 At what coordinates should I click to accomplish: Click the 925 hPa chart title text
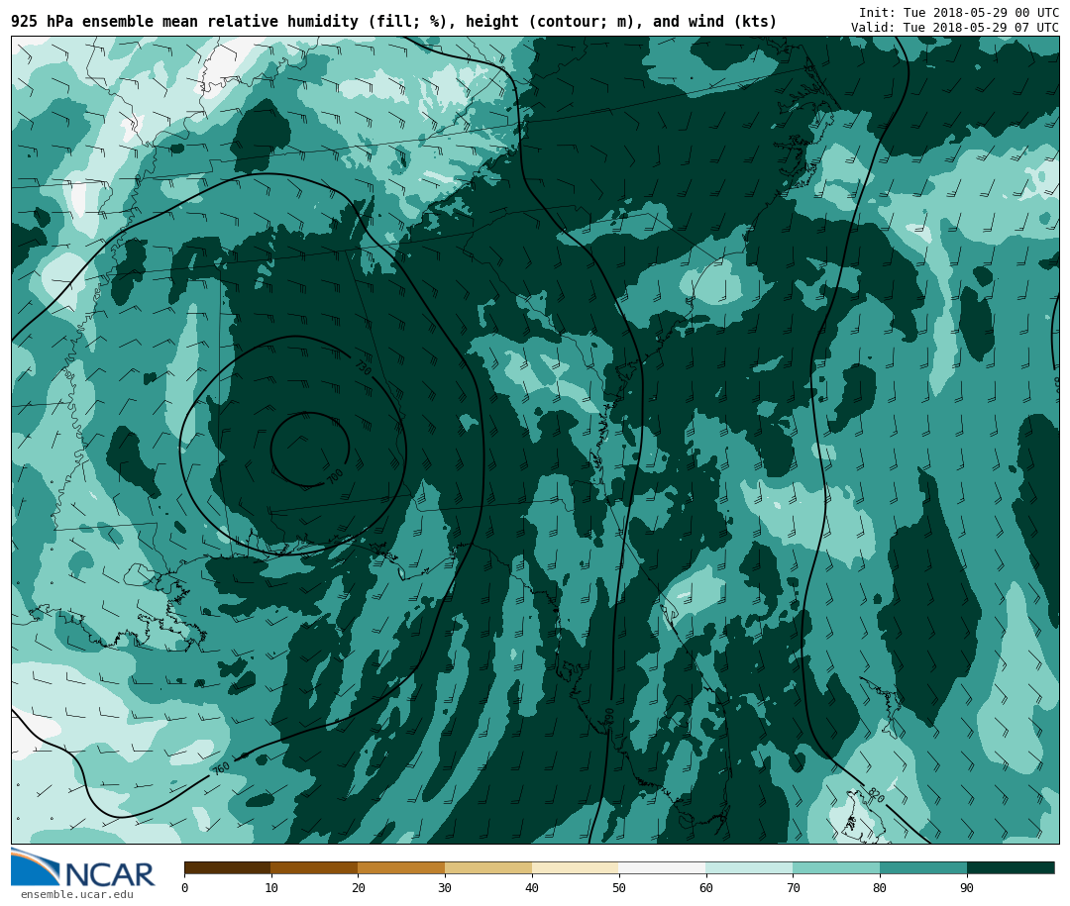(393, 22)
